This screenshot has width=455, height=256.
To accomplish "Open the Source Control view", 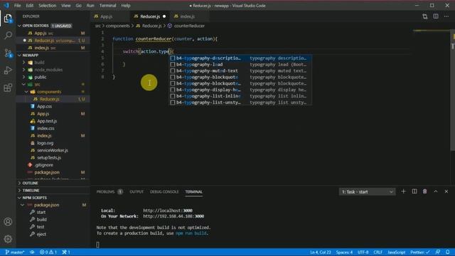I will pos(8,53).
